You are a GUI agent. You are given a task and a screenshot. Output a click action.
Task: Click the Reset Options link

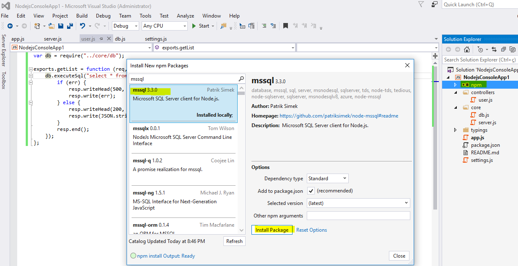click(x=311, y=230)
